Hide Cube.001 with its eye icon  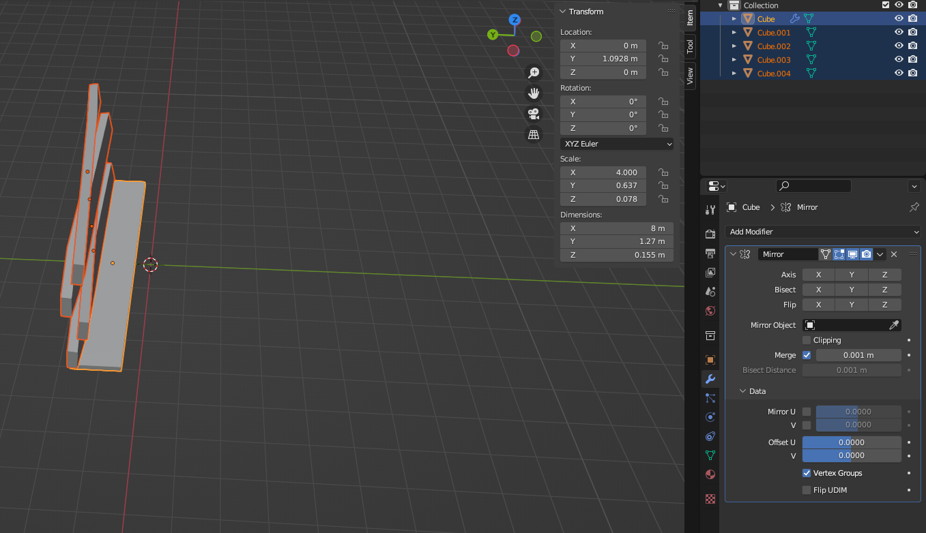coord(899,33)
